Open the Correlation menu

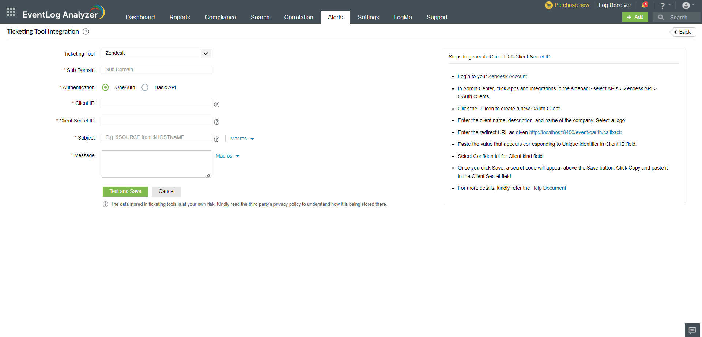[299, 17]
